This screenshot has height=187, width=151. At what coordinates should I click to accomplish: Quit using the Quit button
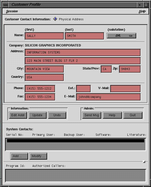[x=133, y=115]
